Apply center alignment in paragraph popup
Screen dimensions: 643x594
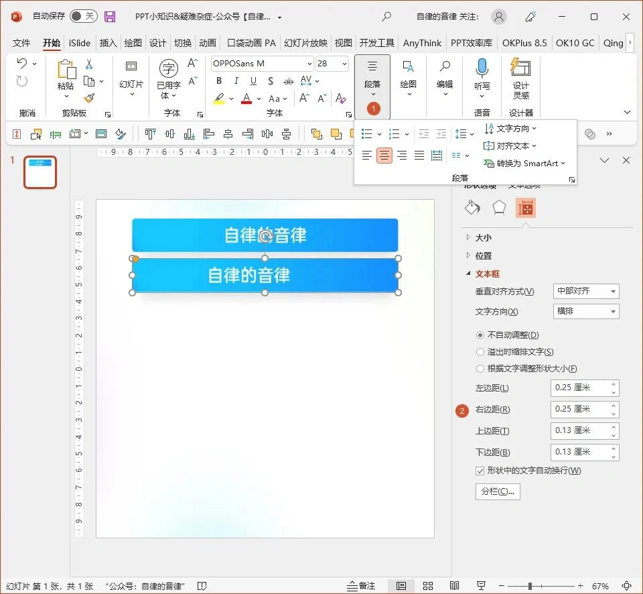click(x=384, y=155)
